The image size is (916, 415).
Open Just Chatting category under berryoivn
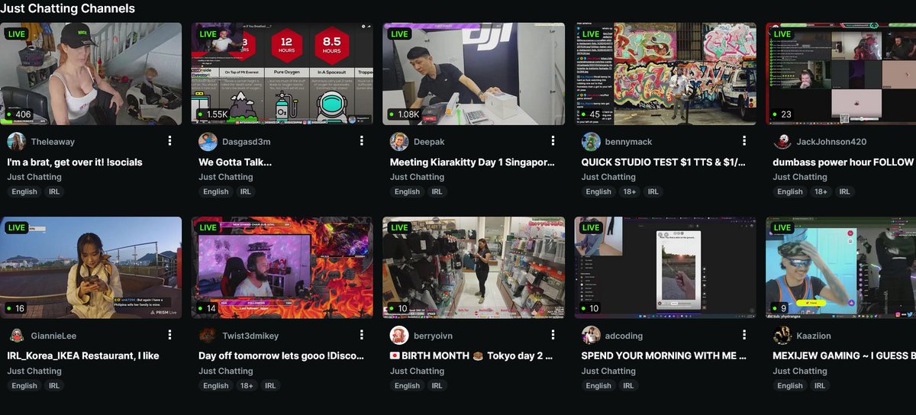418,371
